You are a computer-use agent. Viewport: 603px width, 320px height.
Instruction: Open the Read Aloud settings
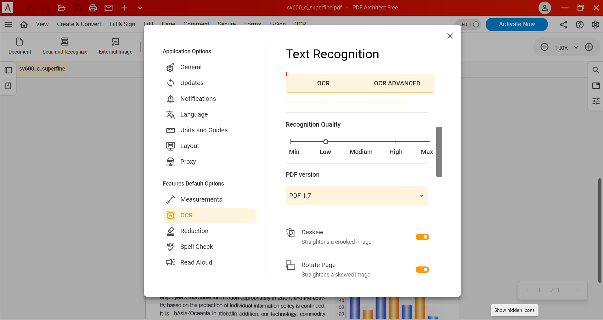[x=196, y=262]
